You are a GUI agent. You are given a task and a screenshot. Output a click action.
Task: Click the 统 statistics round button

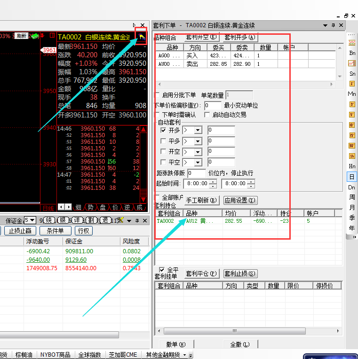pos(48,220)
